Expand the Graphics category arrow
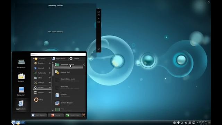Image resolution: width=222 pixels, height=125 pixels. tap(50, 63)
